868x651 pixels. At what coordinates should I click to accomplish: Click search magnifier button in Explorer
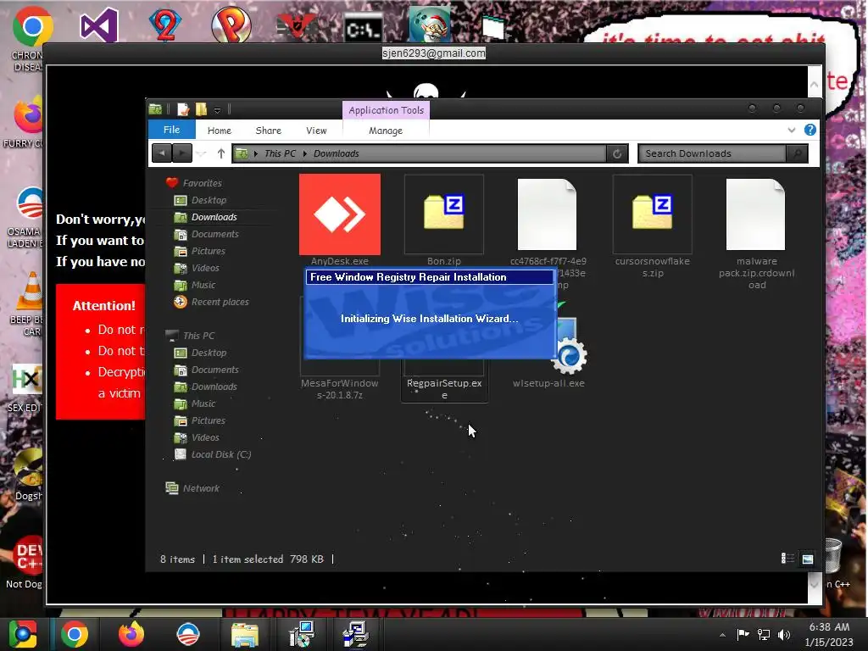(797, 154)
